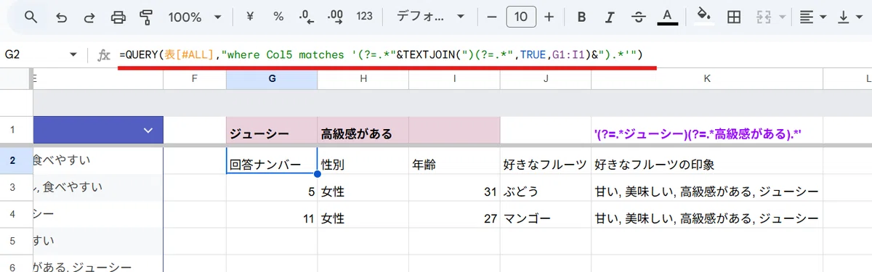Click 女性 cell in the マンゴー row
This screenshot has height=272, width=872.
pyautogui.click(x=363, y=215)
